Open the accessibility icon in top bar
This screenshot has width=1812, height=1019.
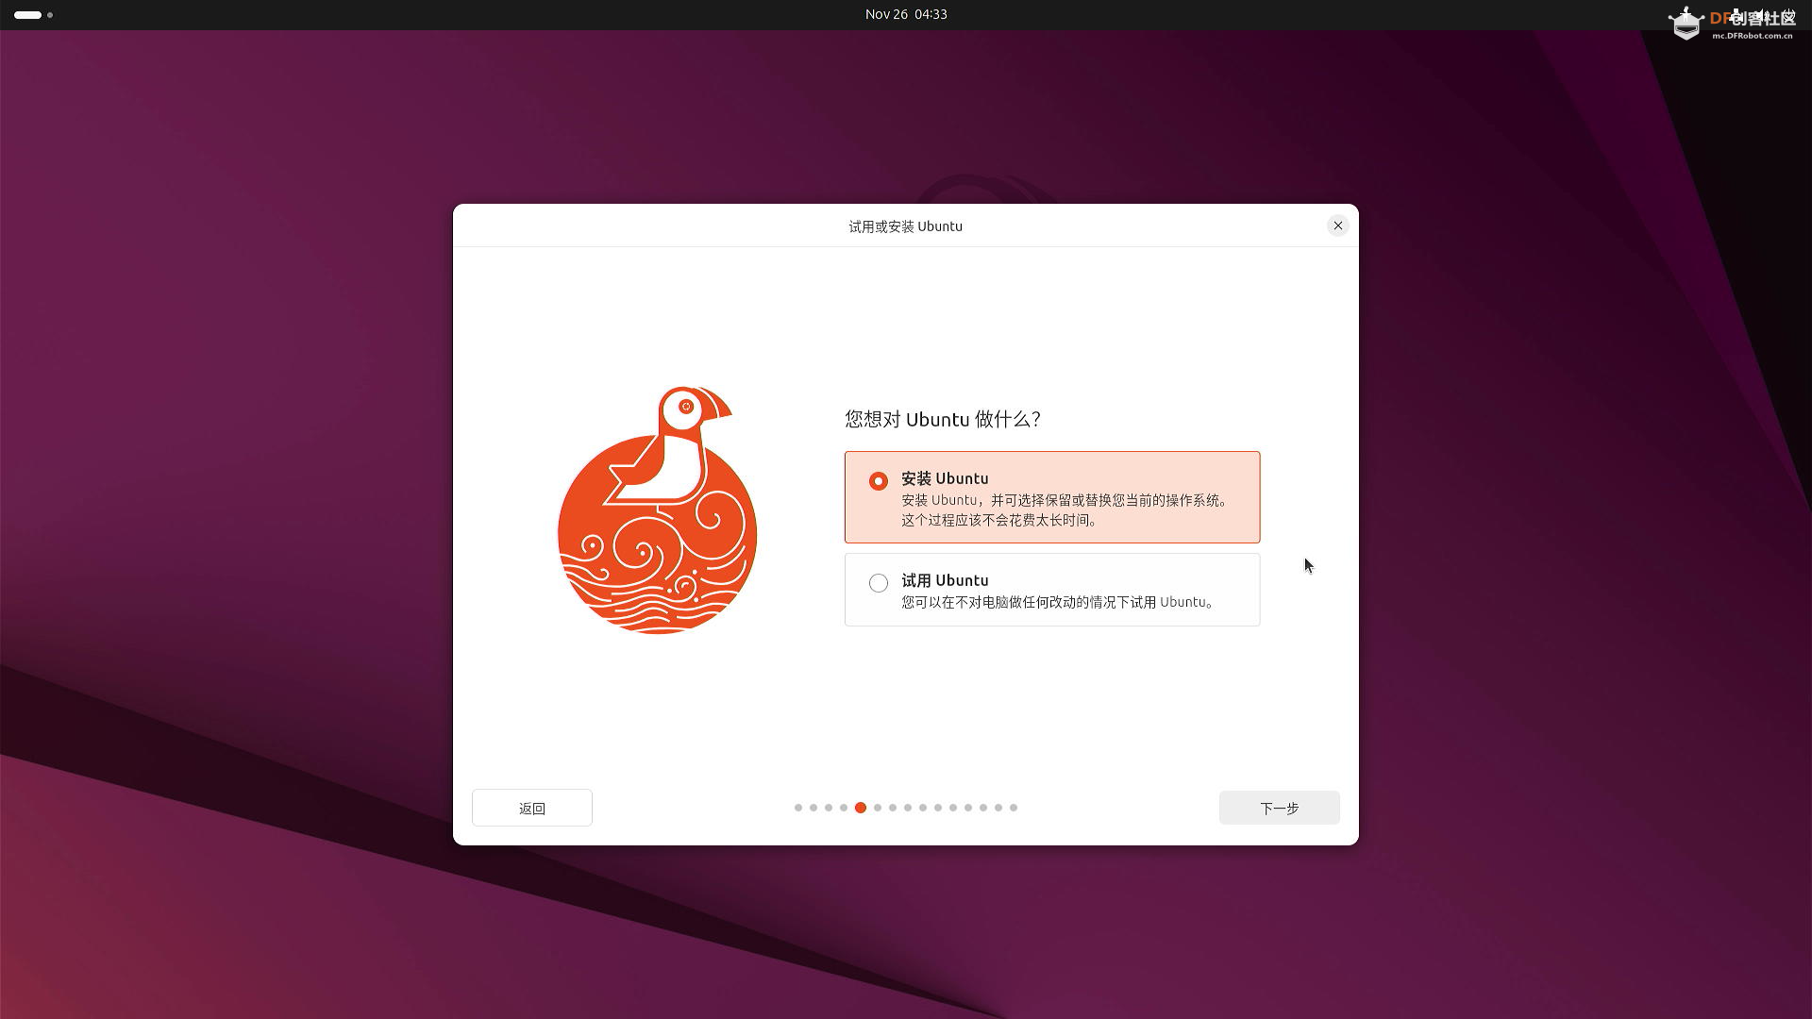pos(1686,14)
